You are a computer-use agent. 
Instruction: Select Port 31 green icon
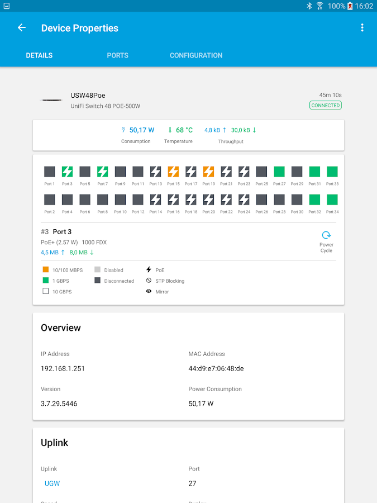click(x=314, y=172)
